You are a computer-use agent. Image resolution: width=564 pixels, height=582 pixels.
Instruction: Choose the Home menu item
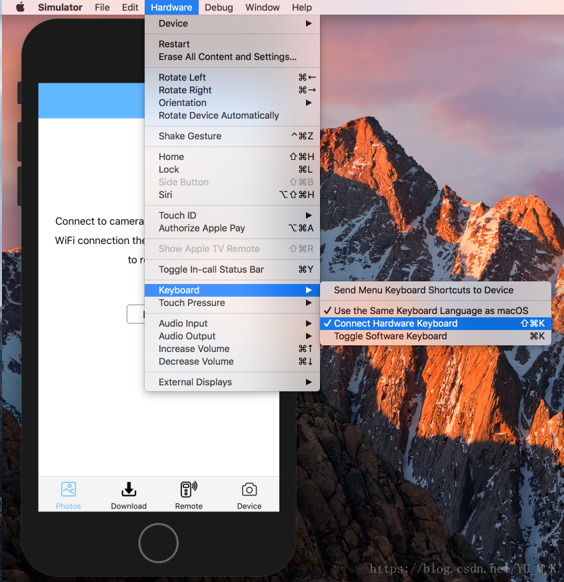(232, 157)
